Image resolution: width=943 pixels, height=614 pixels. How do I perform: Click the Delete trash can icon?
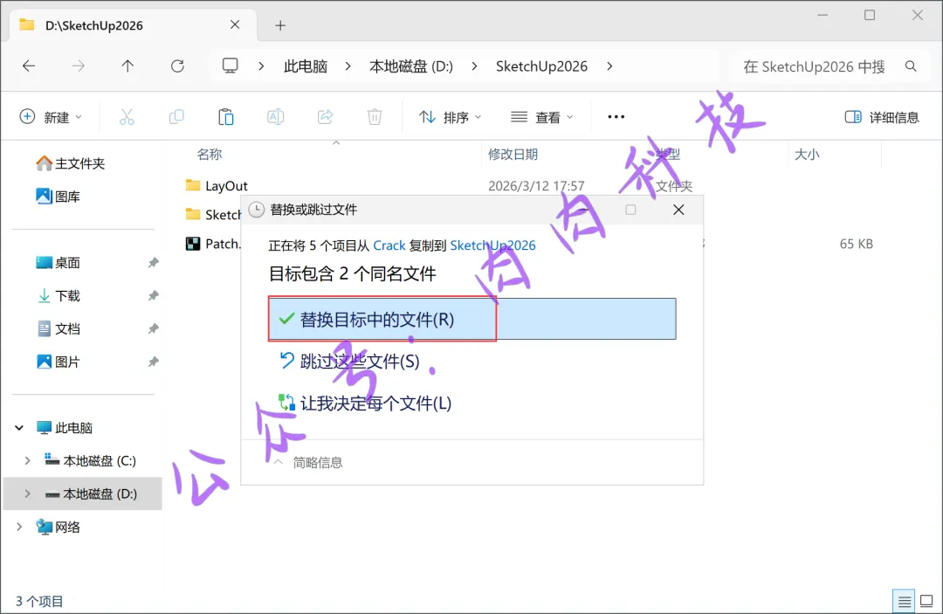[375, 117]
